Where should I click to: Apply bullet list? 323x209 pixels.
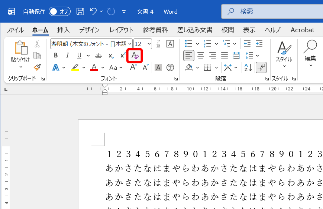188,44
